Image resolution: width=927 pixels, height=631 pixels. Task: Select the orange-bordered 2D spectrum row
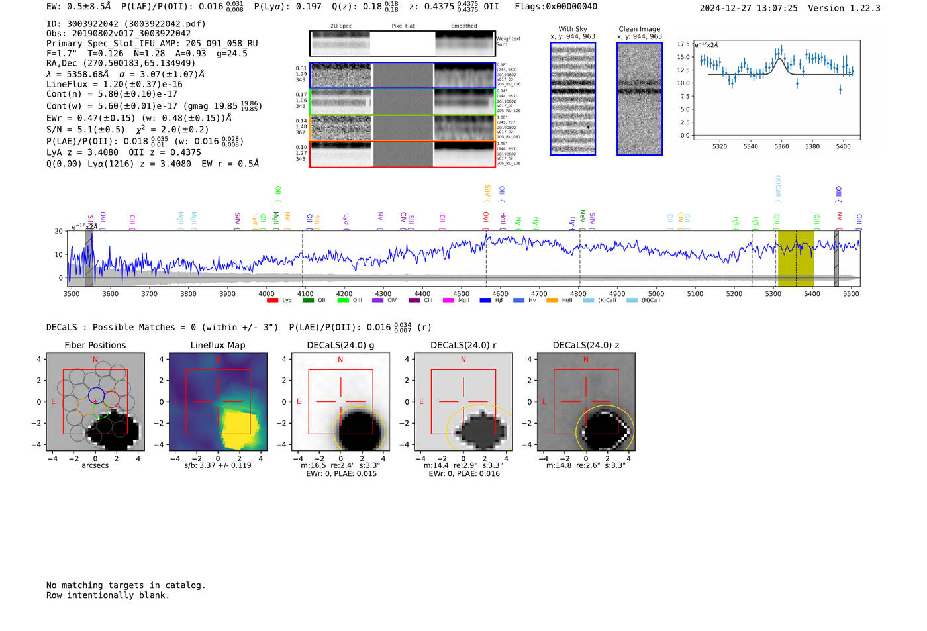(403, 128)
